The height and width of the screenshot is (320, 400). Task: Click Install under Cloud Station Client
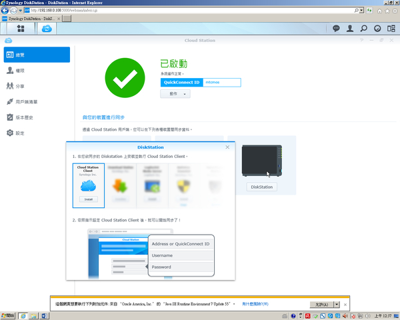tap(88, 199)
